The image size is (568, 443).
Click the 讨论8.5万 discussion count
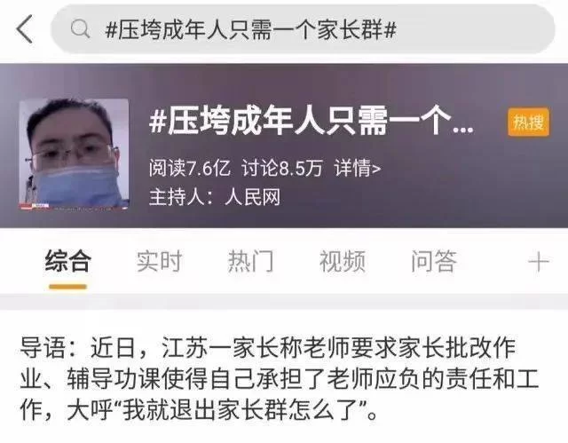[x=282, y=168]
